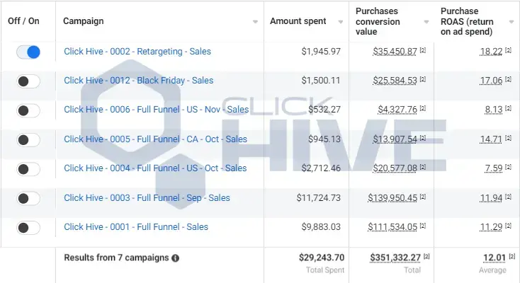Screen dimensions: 520x283
Task: Open the Campaign column dropdown arrow
Action: 255,21
